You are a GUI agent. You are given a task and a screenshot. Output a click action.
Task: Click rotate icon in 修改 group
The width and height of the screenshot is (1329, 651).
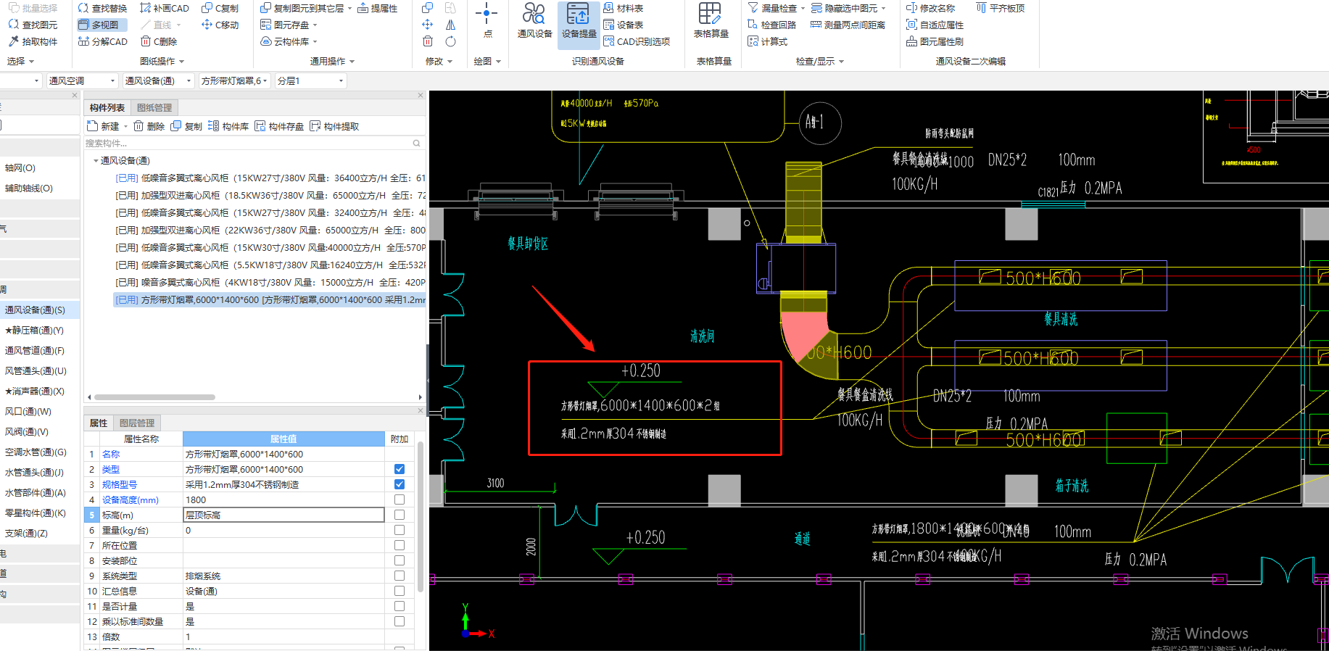(450, 41)
